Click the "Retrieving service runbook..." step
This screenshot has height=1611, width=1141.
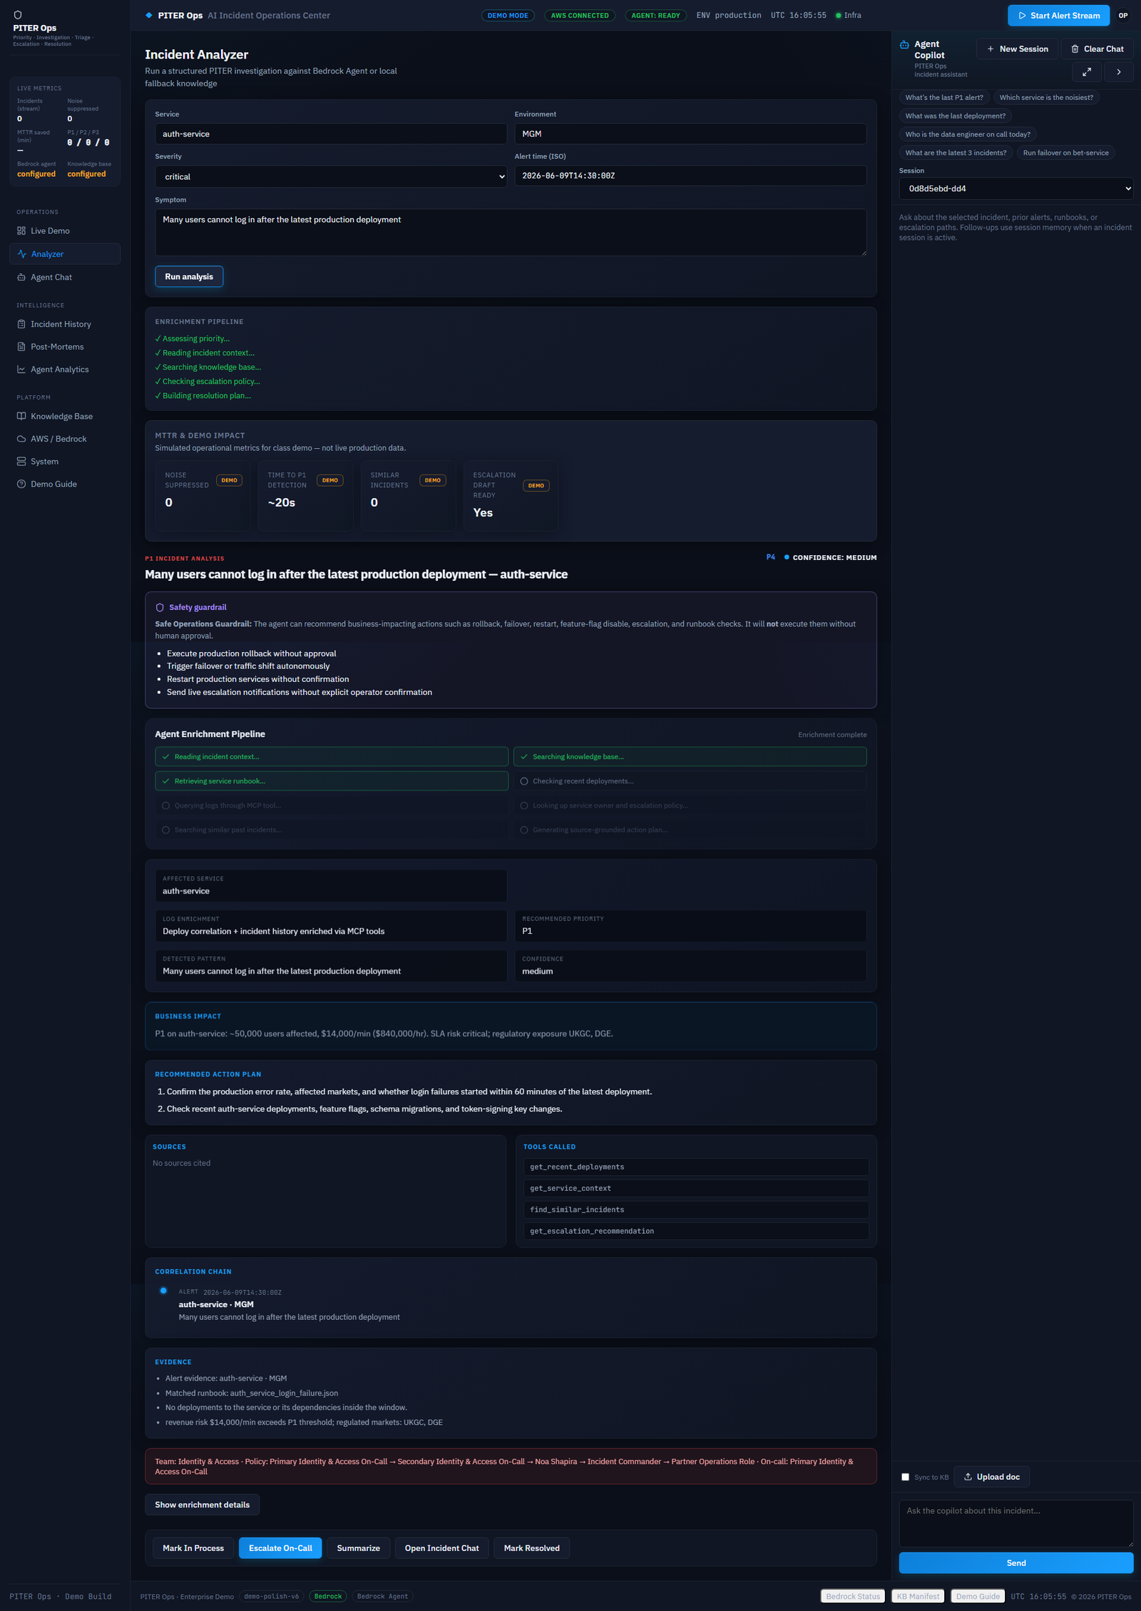click(332, 781)
